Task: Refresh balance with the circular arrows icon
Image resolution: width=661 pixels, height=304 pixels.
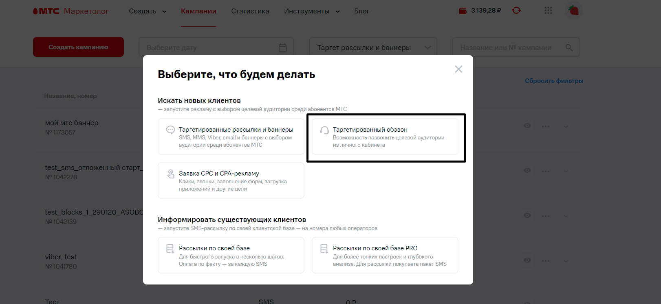Action: [516, 11]
